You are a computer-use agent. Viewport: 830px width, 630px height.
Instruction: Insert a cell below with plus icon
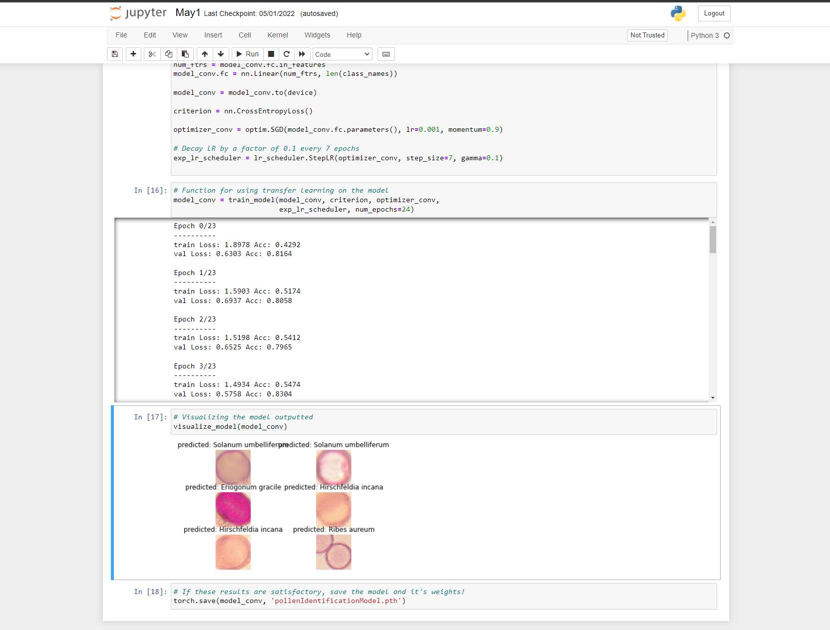[133, 54]
